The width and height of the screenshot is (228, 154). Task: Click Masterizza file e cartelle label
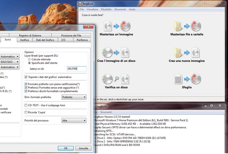(187, 34)
